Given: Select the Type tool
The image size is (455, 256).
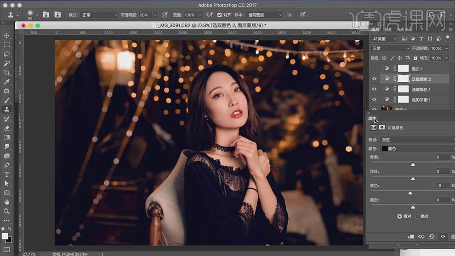Looking at the screenshot, I should coord(7,174).
